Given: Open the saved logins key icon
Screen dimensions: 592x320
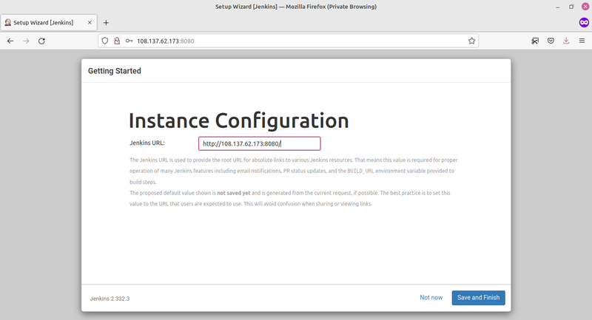Looking at the screenshot, I should [x=129, y=41].
